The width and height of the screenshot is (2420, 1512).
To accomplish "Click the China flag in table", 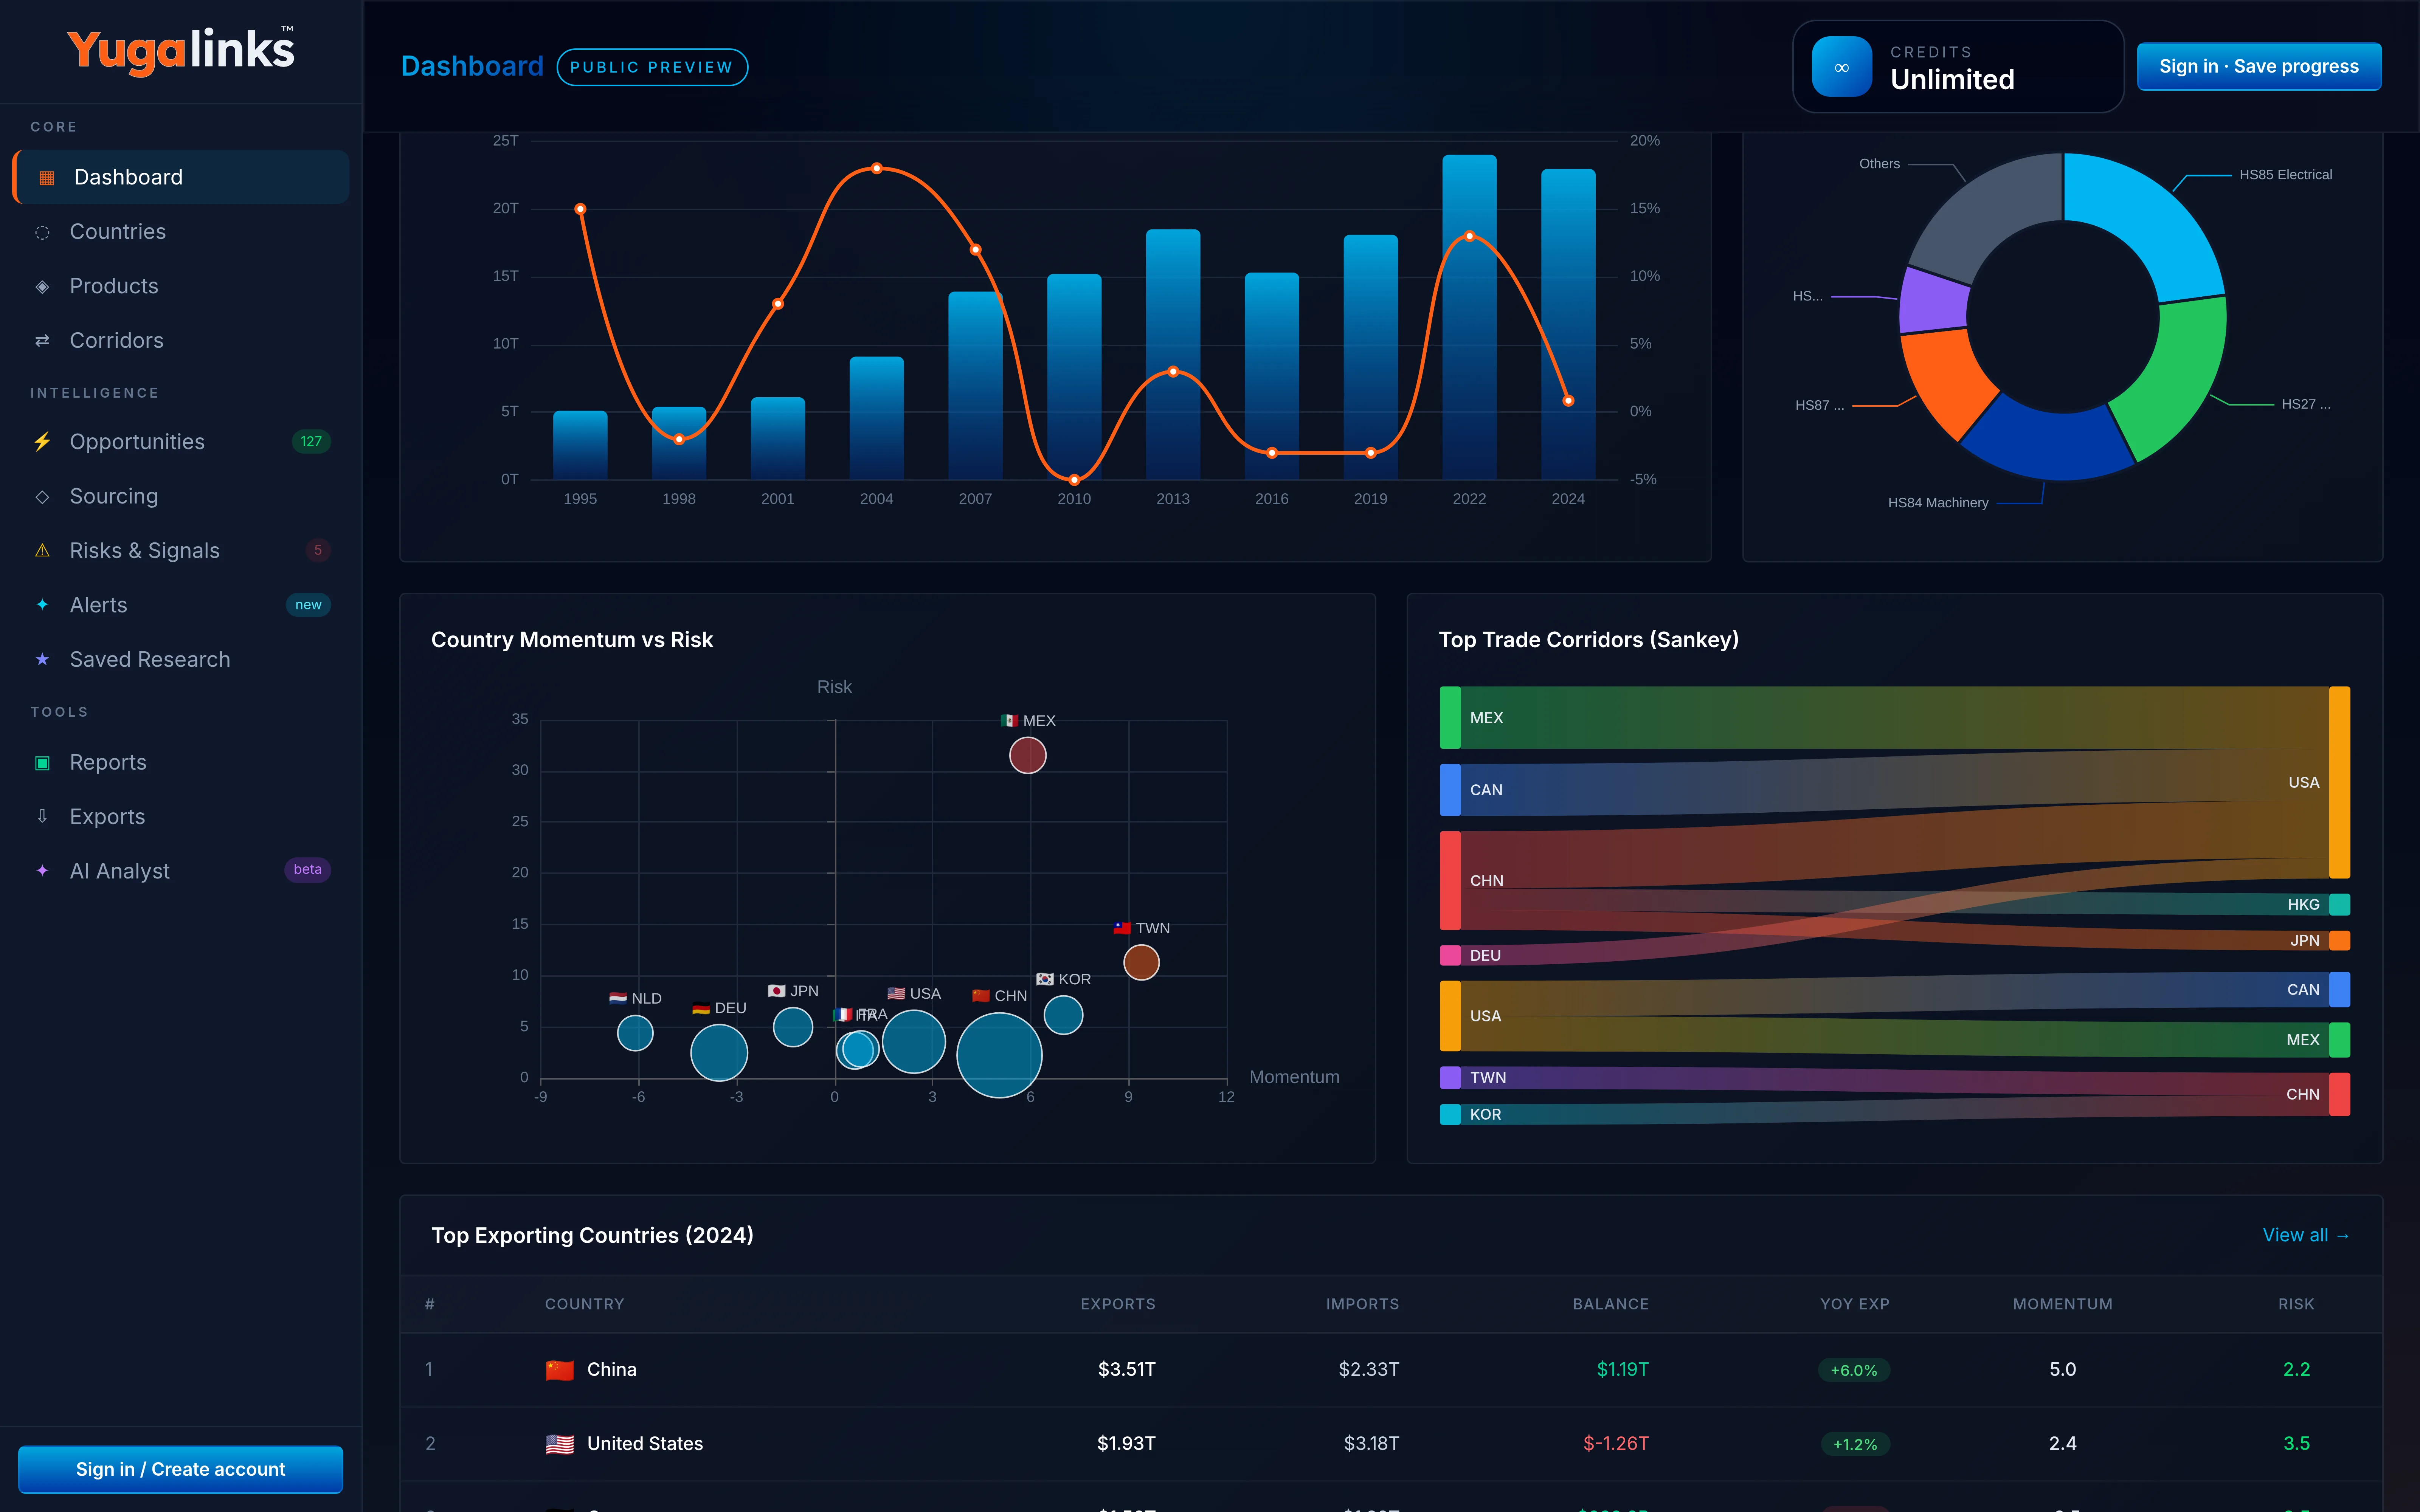I will pyautogui.click(x=560, y=1370).
